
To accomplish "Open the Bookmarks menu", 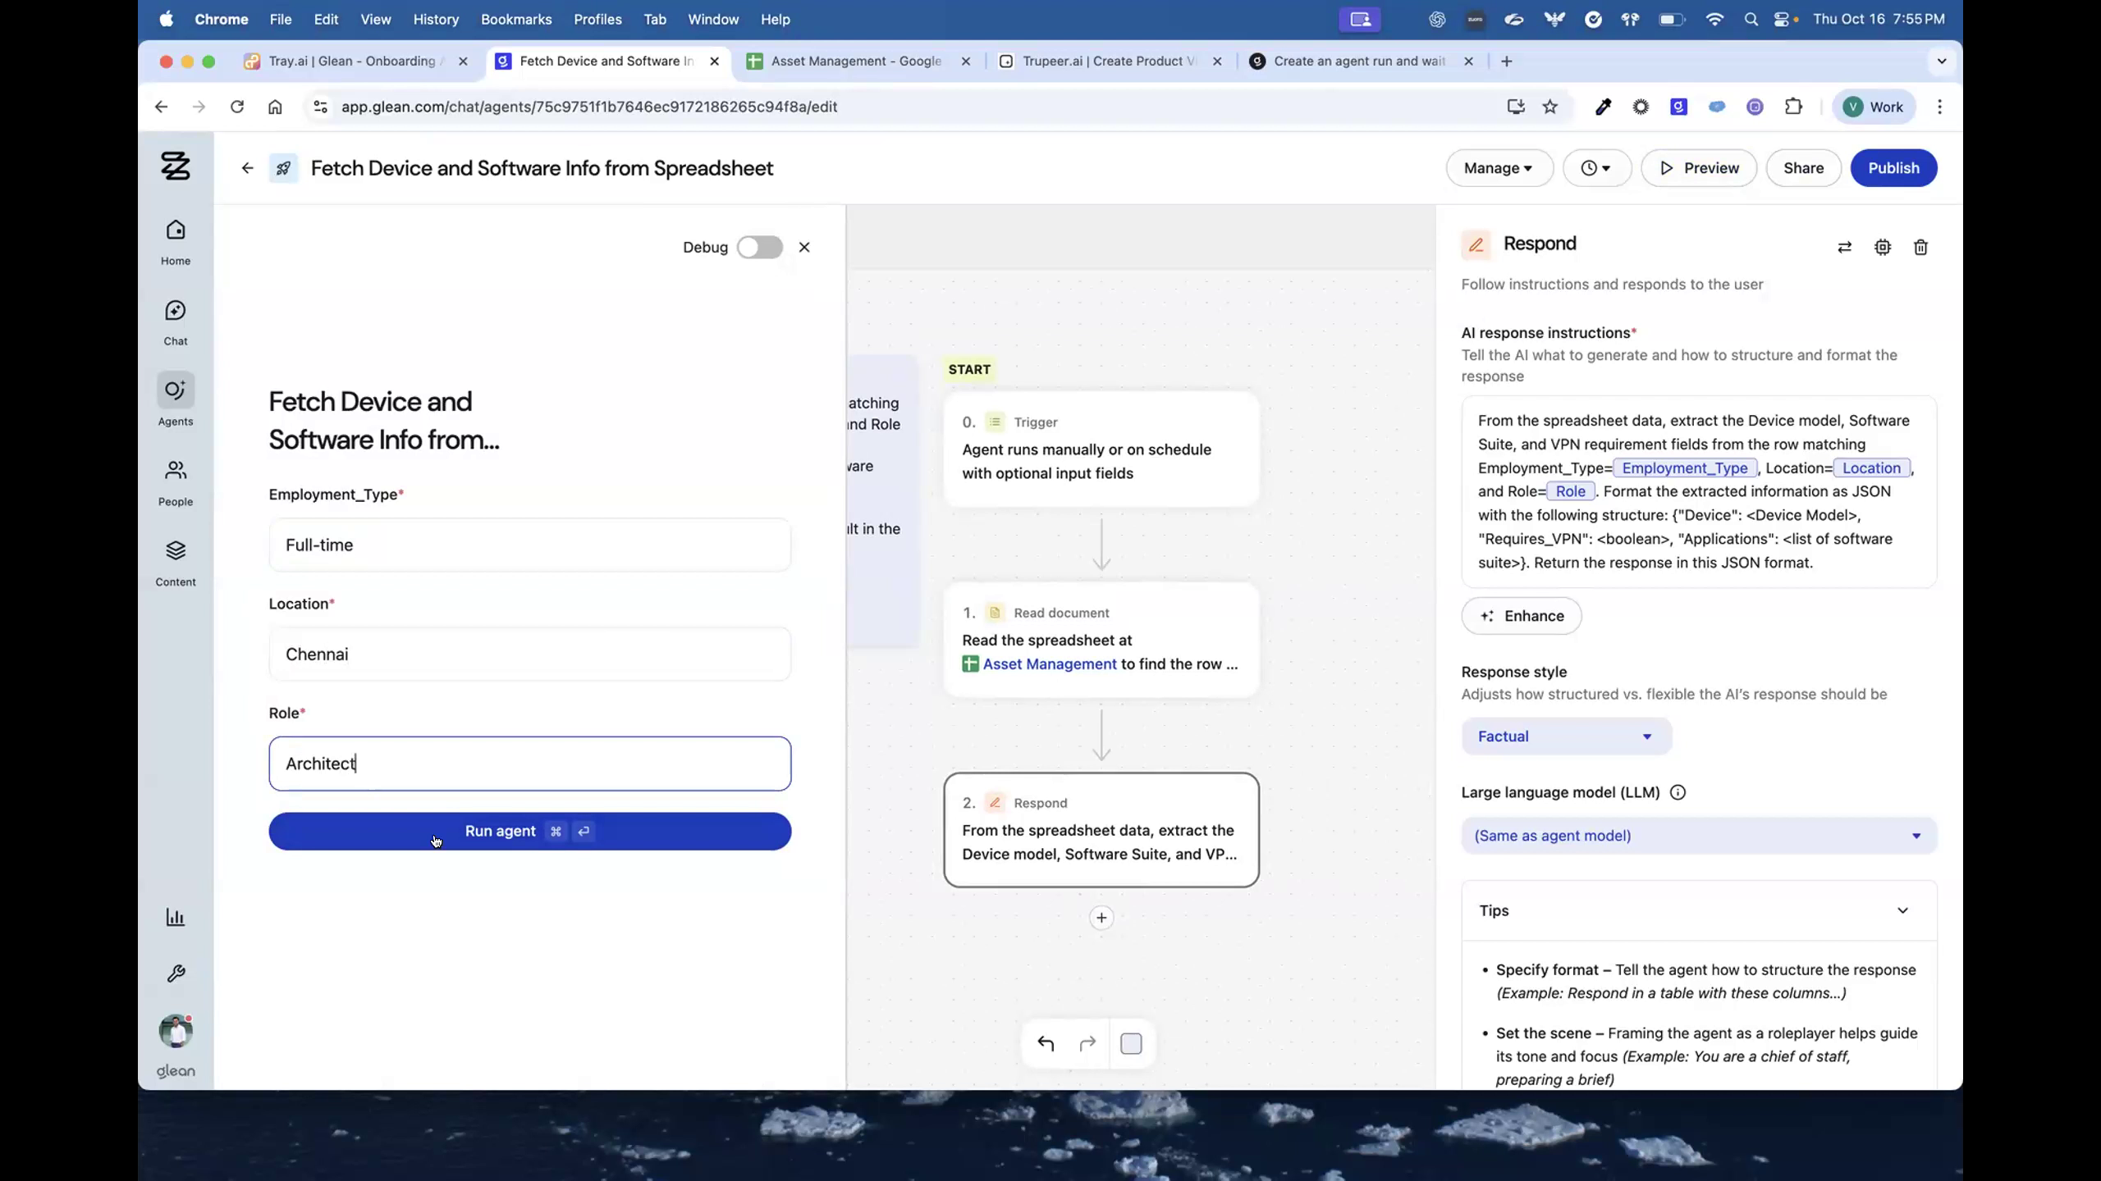I will pyautogui.click(x=516, y=19).
